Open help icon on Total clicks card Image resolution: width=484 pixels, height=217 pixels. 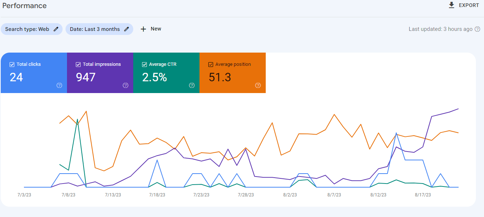coord(59,85)
